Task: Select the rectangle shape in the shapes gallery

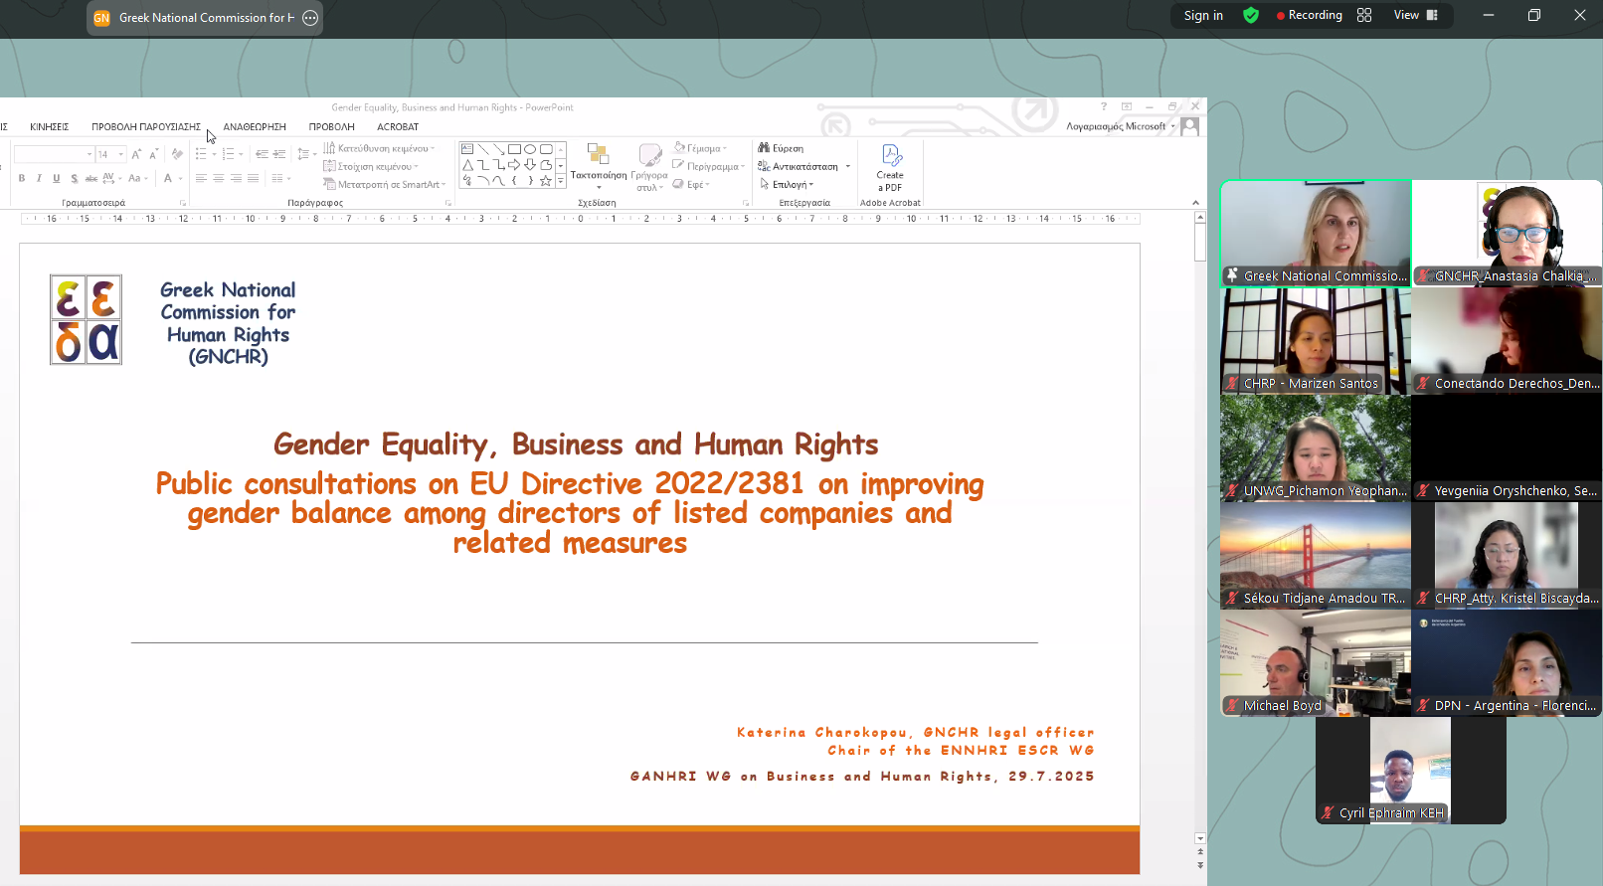Action: click(x=514, y=149)
